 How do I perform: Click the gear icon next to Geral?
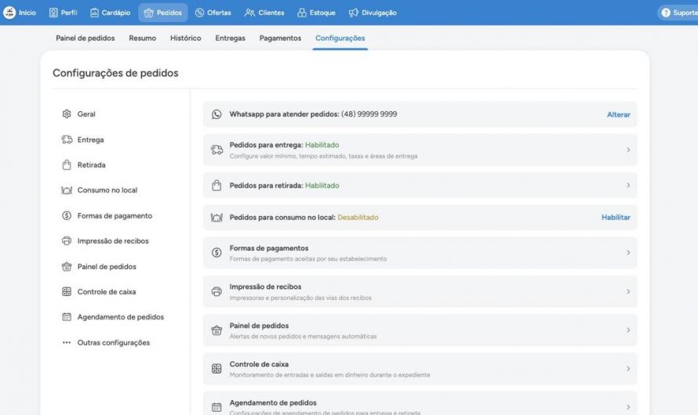click(x=67, y=114)
